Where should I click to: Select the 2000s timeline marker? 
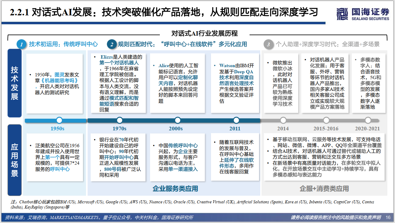click(177, 120)
